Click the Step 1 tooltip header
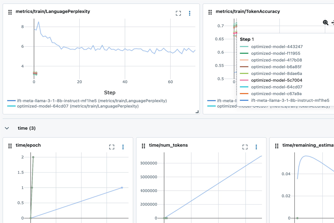The image size is (334, 223). (247, 39)
